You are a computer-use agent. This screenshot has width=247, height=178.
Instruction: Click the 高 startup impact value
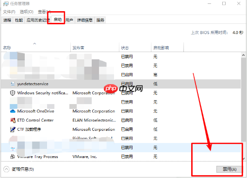155,75
